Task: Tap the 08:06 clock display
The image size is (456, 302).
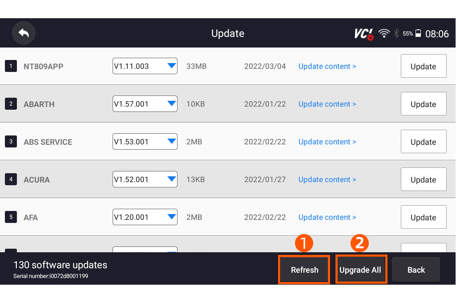Action: (437, 34)
